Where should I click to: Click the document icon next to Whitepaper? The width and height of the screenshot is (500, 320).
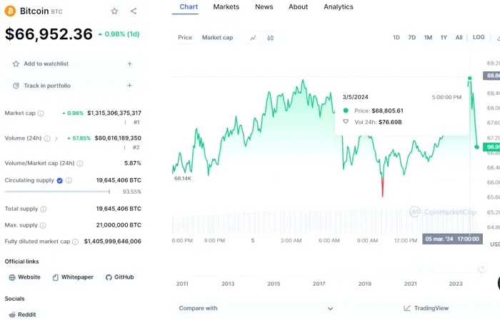click(56, 277)
